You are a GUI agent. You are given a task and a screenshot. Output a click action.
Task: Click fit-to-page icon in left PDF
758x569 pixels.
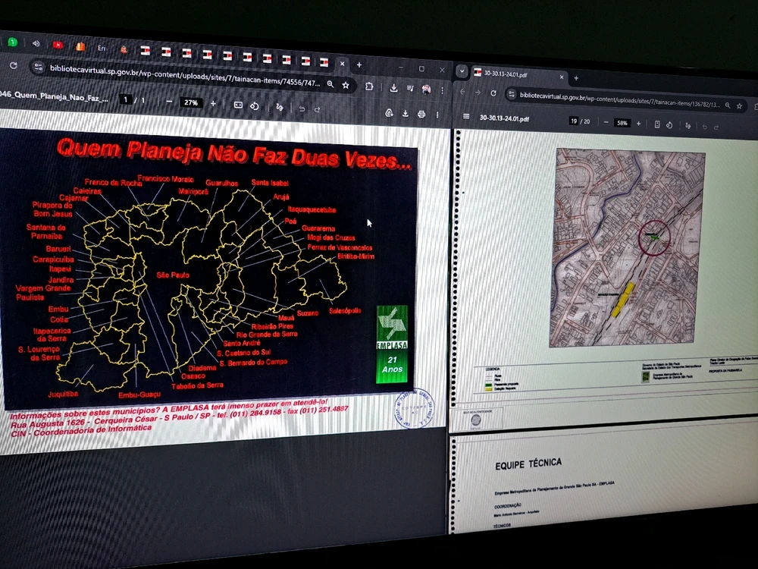click(238, 105)
